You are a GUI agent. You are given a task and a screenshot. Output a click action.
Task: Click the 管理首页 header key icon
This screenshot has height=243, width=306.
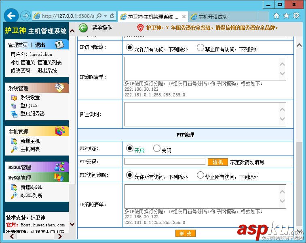pyautogui.click(x=59, y=45)
